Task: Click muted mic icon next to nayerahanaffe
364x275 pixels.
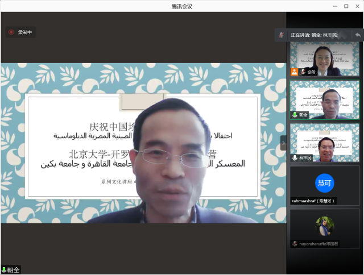Action: (x=295, y=243)
